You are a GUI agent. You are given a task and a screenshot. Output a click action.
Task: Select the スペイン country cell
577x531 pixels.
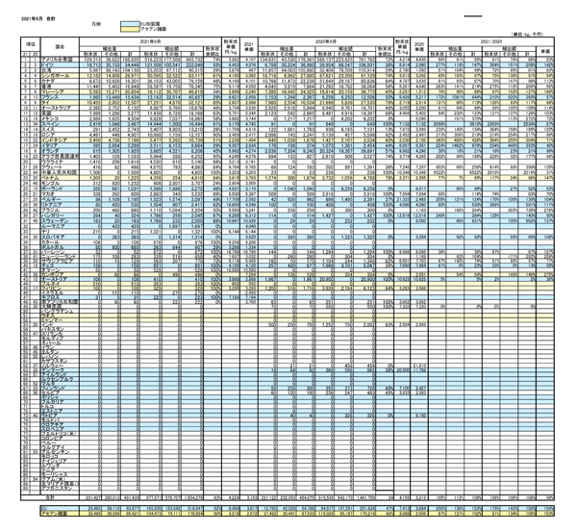(x=60, y=124)
